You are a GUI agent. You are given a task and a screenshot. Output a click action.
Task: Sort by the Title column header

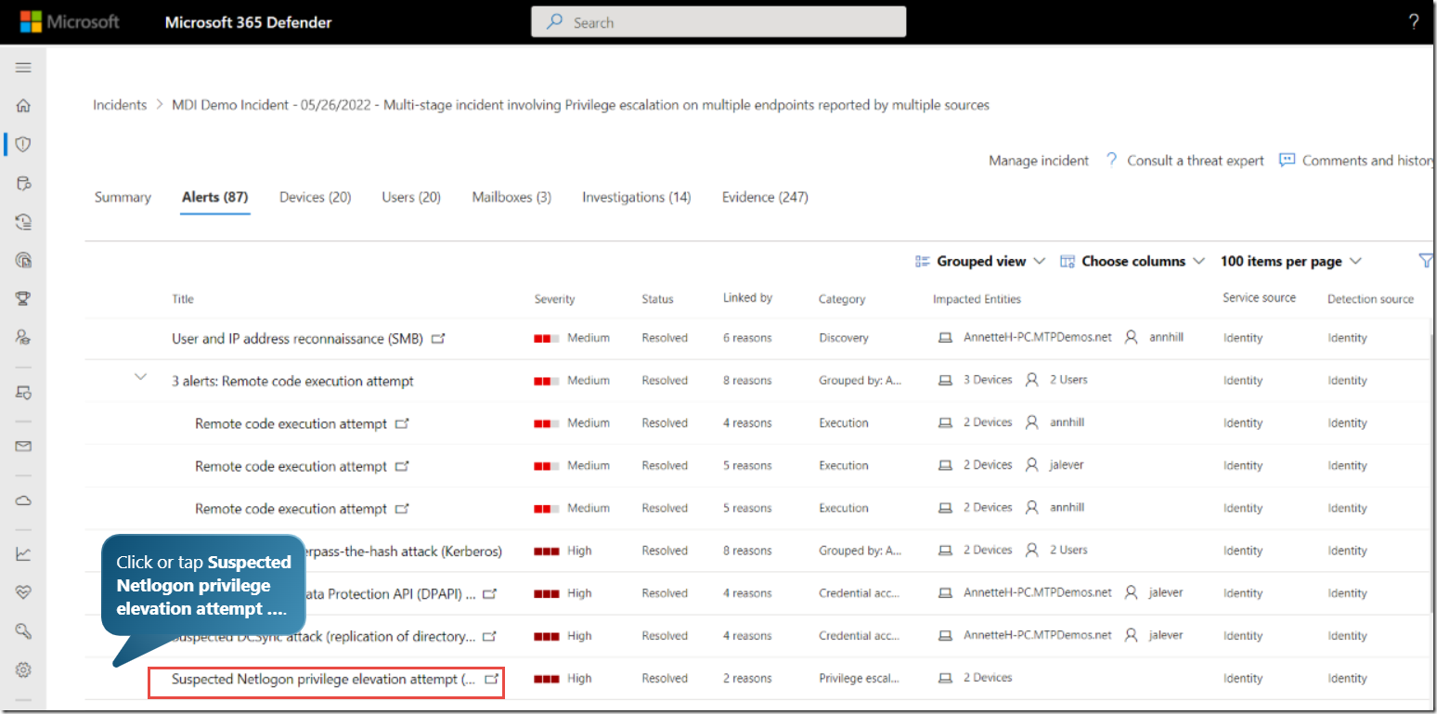pyautogui.click(x=183, y=299)
